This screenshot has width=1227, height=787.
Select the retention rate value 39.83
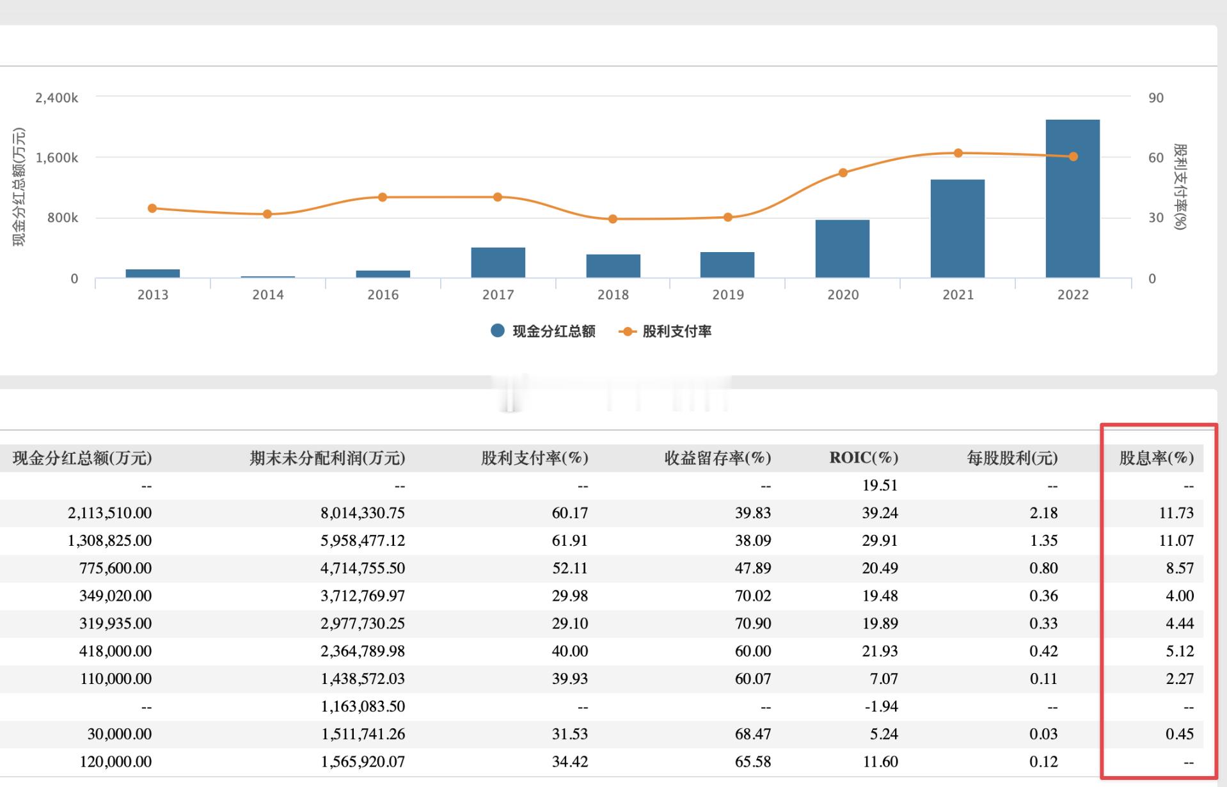point(753,513)
